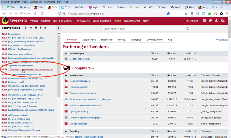
Task: Open Vraag & Aanbod in navigation
Action: click(x=102, y=21)
